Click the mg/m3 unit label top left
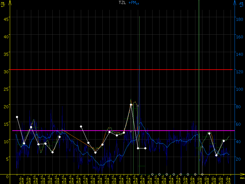This screenshot has width=245, height=184. point(3,4)
